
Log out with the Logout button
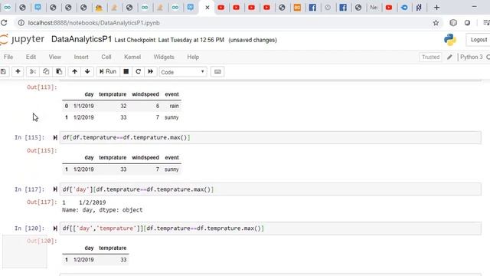click(479, 40)
